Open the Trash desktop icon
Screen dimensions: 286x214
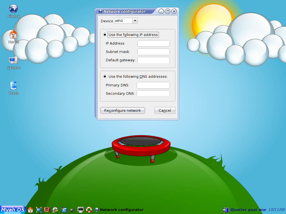click(x=13, y=88)
